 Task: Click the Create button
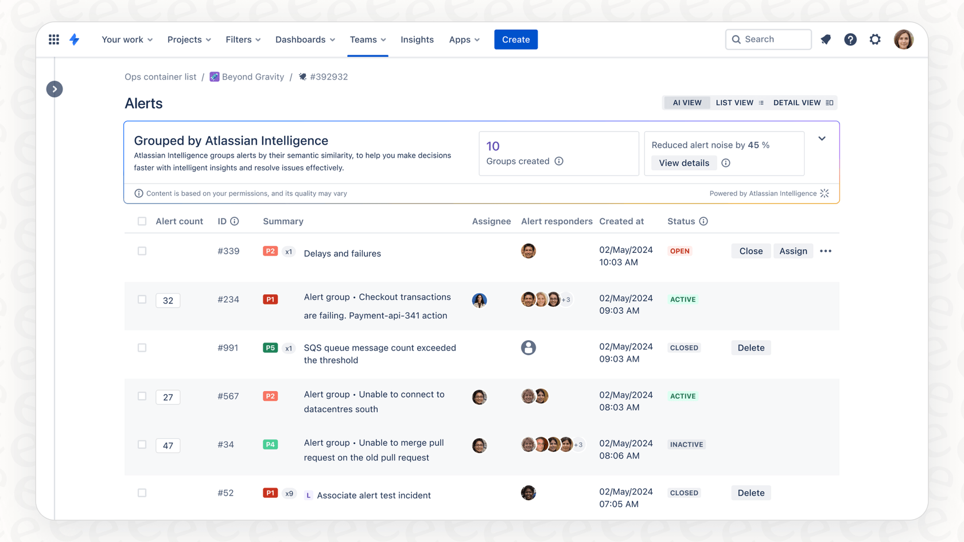[x=515, y=39]
